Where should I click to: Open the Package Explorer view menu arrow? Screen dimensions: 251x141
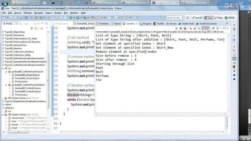(47, 28)
